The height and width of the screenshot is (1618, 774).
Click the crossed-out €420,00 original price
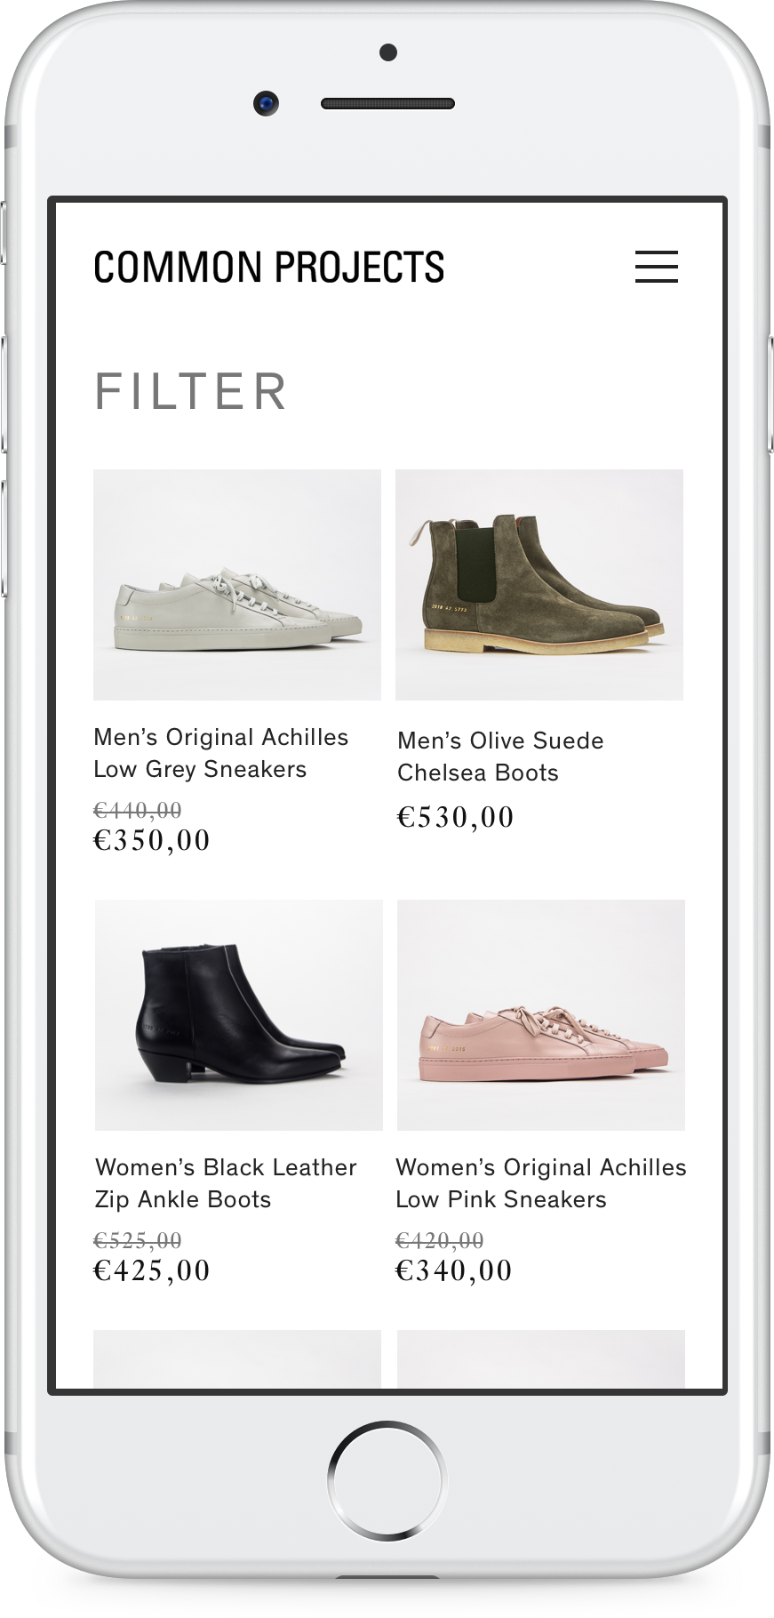tap(440, 1240)
